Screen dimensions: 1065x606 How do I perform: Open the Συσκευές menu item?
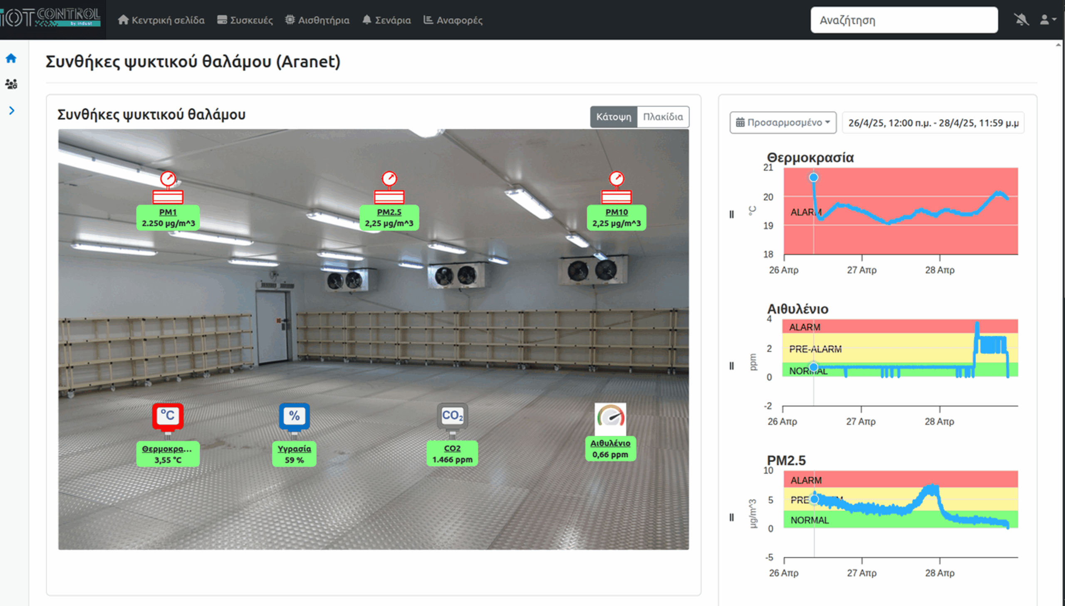[245, 20]
